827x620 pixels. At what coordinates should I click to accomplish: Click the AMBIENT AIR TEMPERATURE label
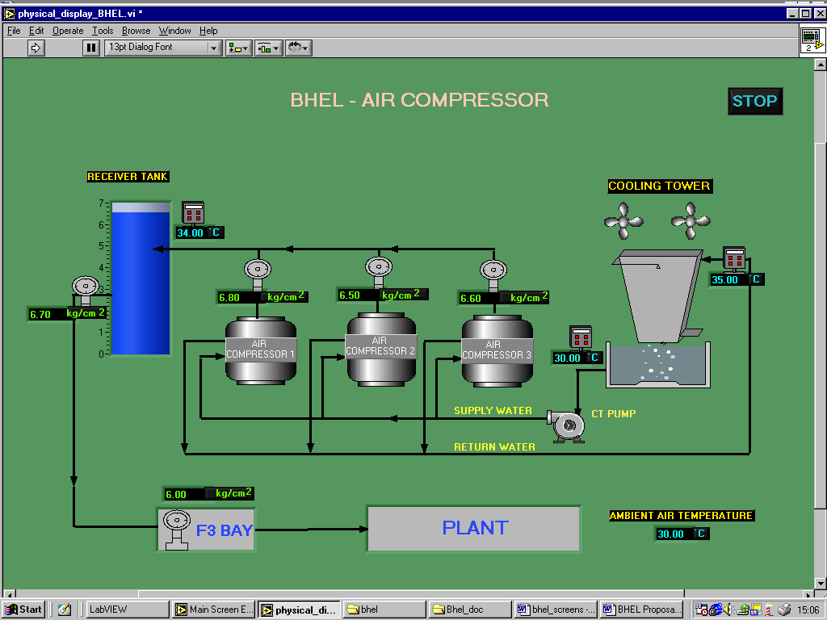(681, 516)
